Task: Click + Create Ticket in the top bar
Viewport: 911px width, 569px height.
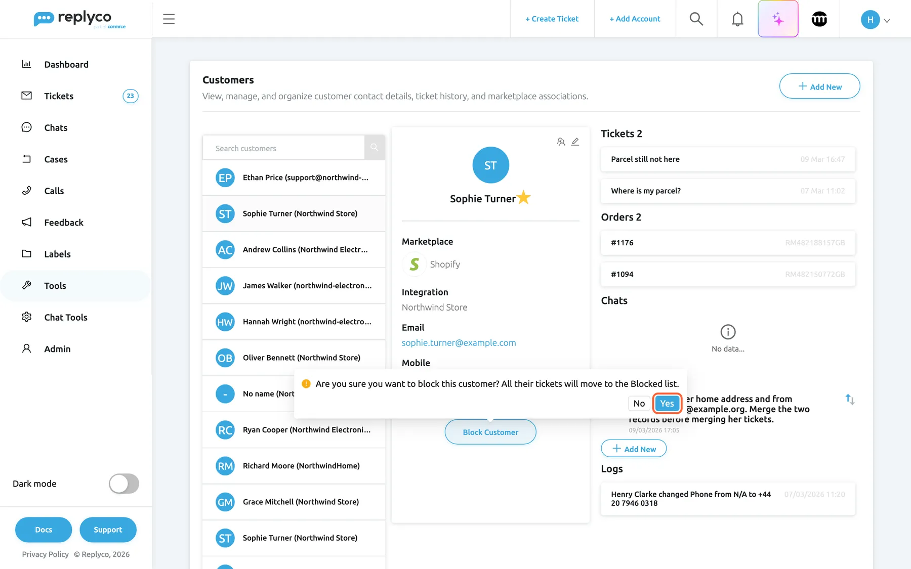Action: [552, 19]
